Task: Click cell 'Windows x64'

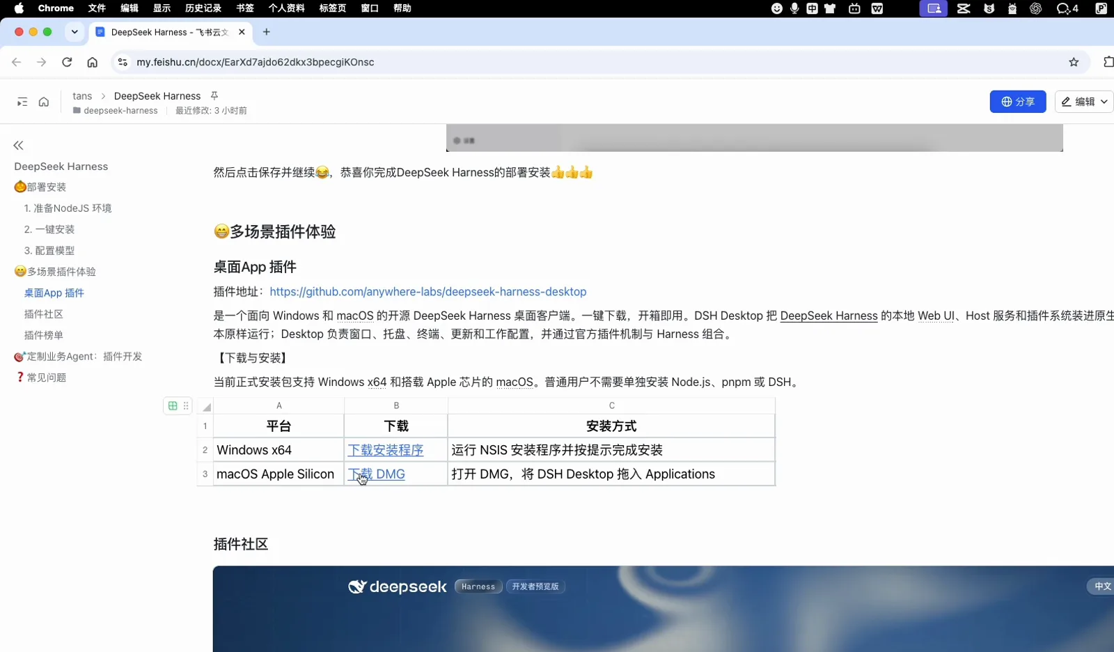Action: (x=278, y=450)
